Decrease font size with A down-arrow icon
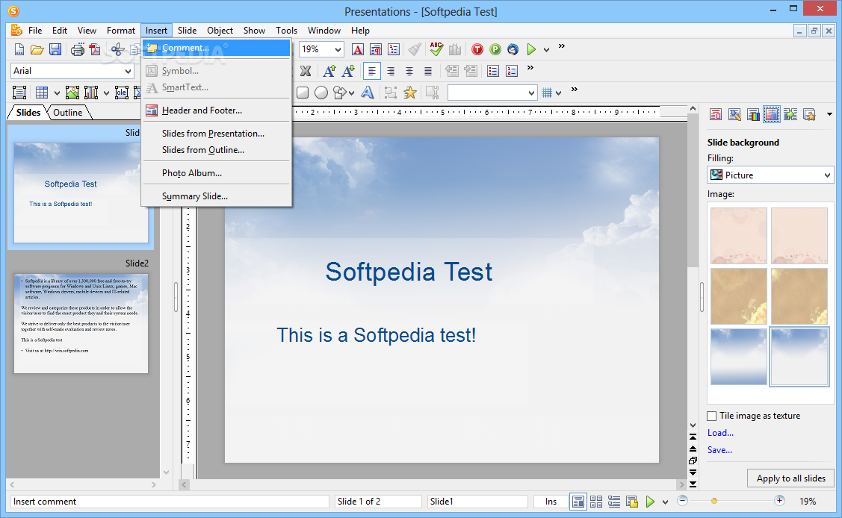The height and width of the screenshot is (518, 842). click(348, 71)
